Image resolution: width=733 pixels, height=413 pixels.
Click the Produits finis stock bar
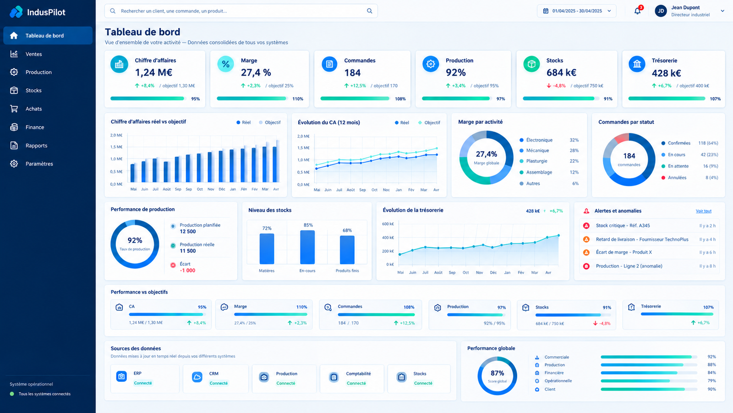point(347,250)
